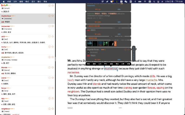Click minus circle for 'neighbour' entry
The height and width of the screenshot is (115, 185).
(49, 109)
